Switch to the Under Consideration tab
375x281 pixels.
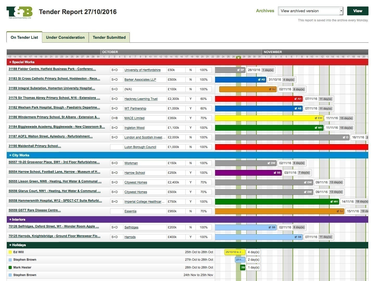[x=65, y=37]
